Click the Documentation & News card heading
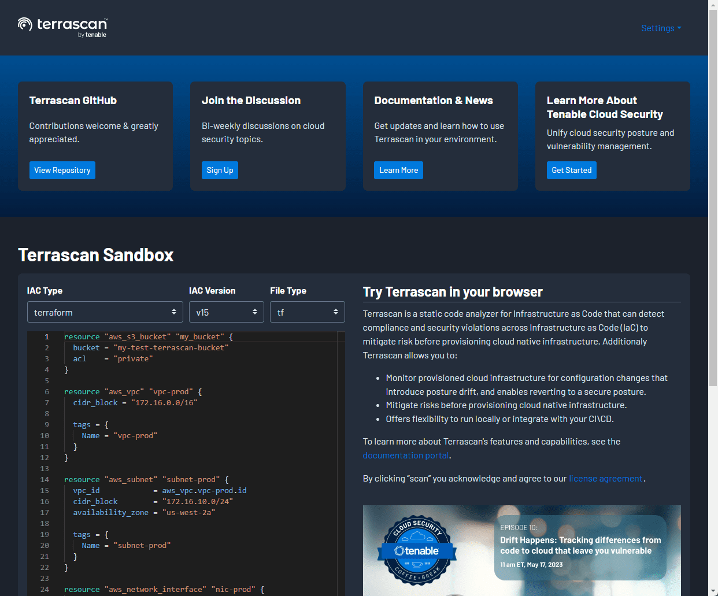The height and width of the screenshot is (596, 718). click(434, 101)
